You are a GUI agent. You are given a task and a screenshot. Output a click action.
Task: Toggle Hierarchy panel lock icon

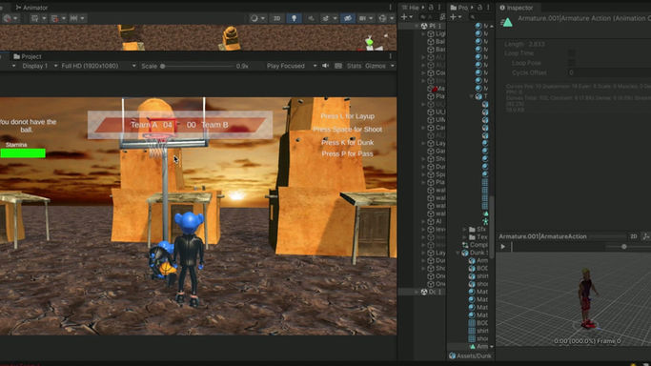431,8
